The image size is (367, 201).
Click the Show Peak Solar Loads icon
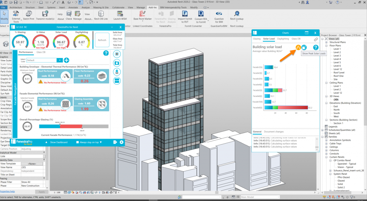pyautogui.click(x=298, y=47)
